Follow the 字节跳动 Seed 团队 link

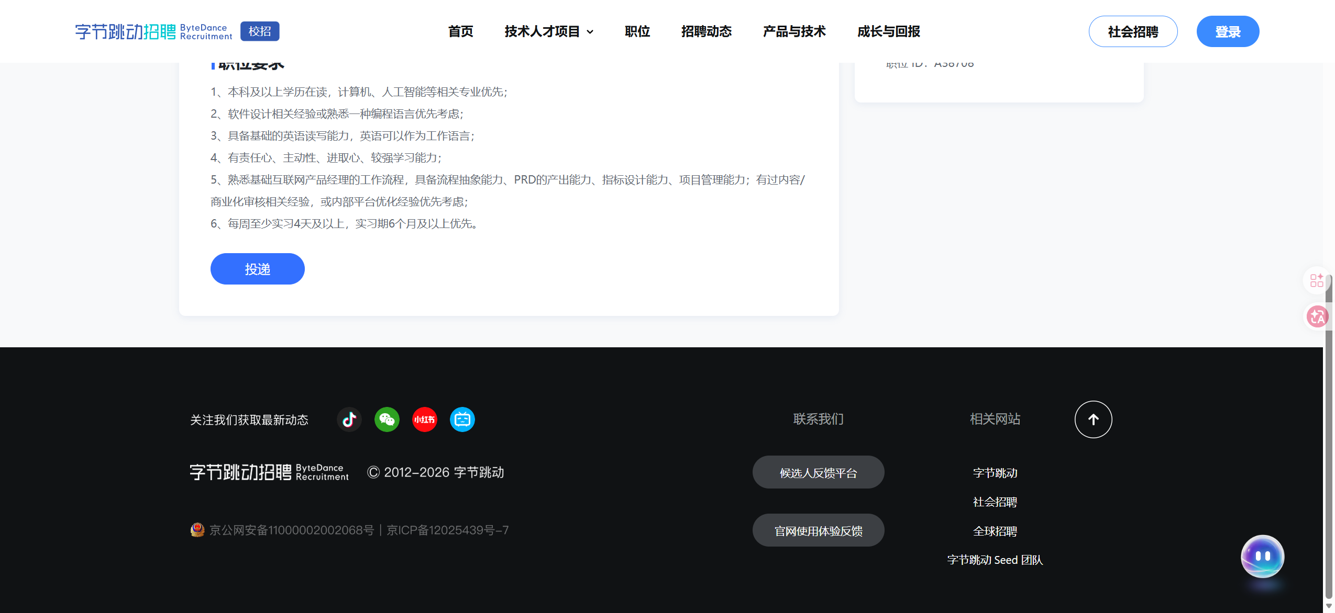(995, 560)
